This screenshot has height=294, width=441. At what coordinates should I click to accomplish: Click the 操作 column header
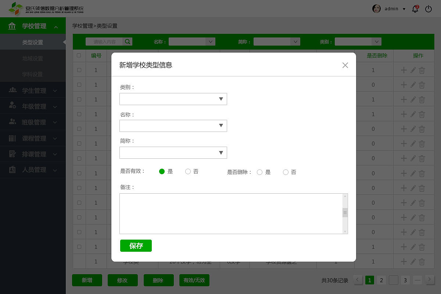[418, 55]
